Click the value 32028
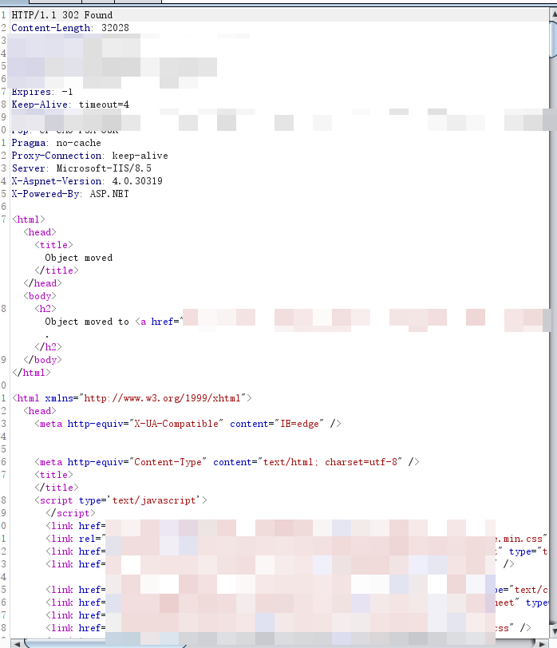The width and height of the screenshot is (557, 648). pyautogui.click(x=115, y=28)
